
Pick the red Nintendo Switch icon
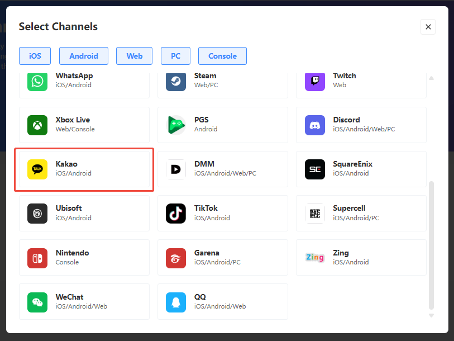click(37, 258)
